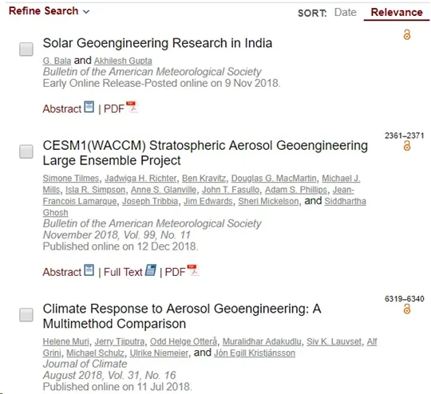Viewport: 431px width, 394px height.
Task: Check the Solar Geoengineering Research in India box
Action: 26,49
